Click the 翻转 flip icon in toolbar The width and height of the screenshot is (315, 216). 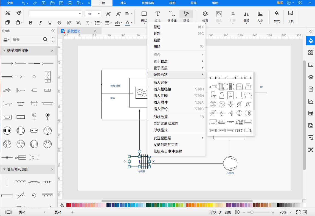coord(246,16)
